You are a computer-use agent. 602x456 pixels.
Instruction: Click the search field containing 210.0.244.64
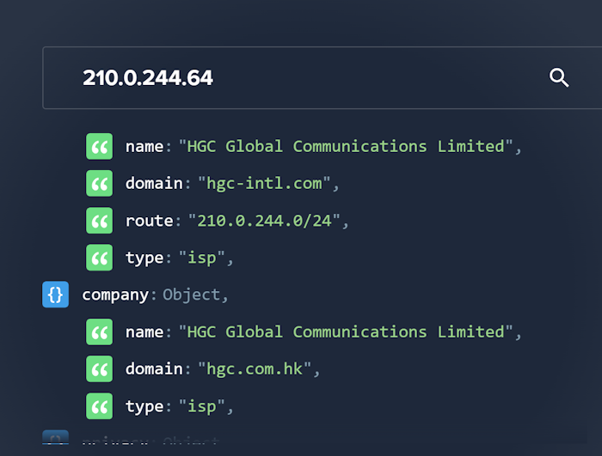(292, 78)
